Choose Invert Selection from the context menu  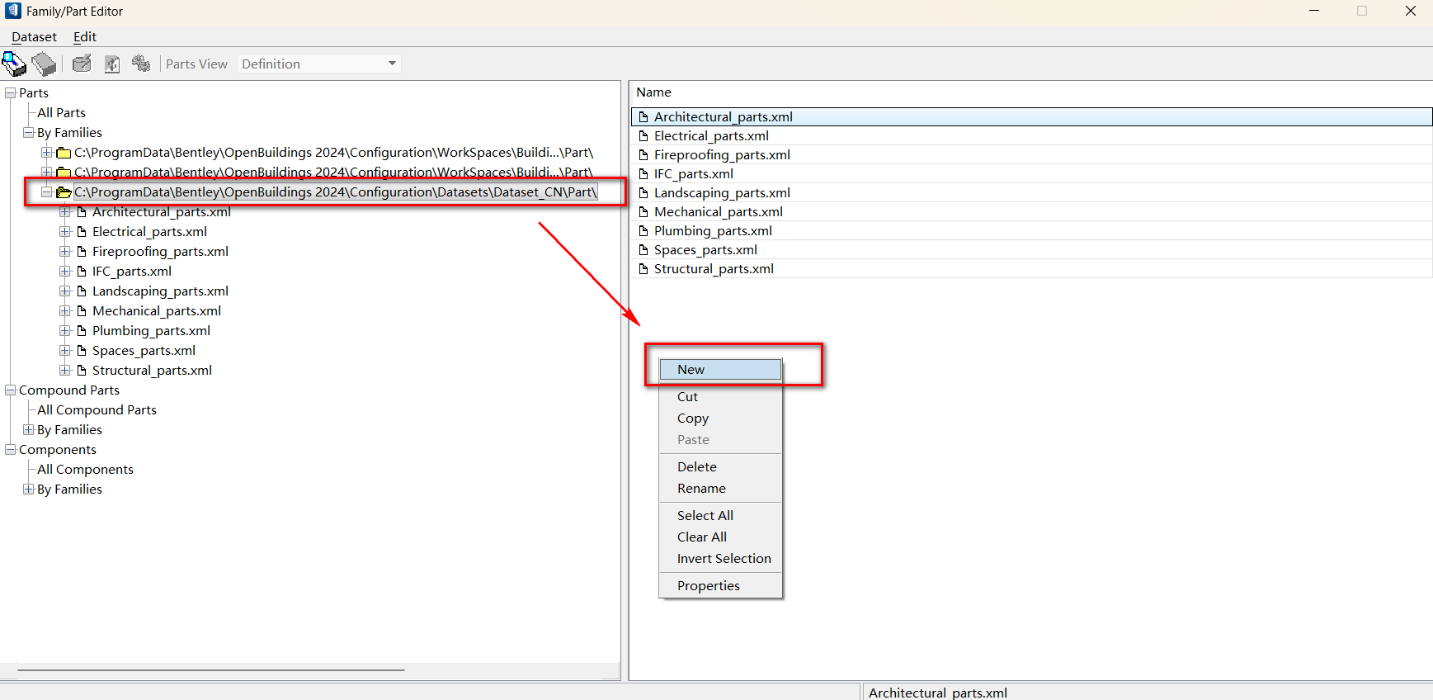pyautogui.click(x=720, y=559)
